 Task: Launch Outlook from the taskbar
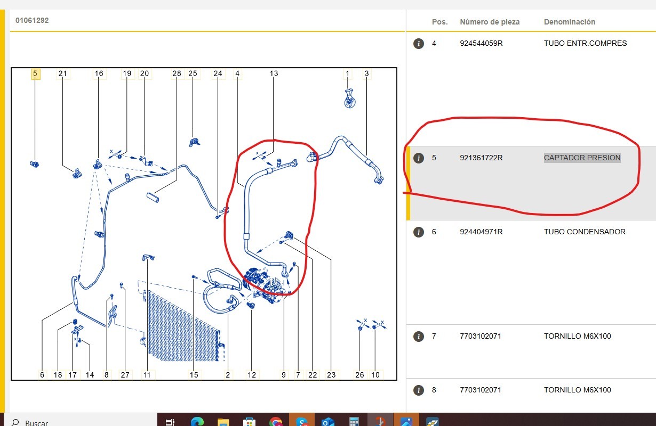point(328,422)
